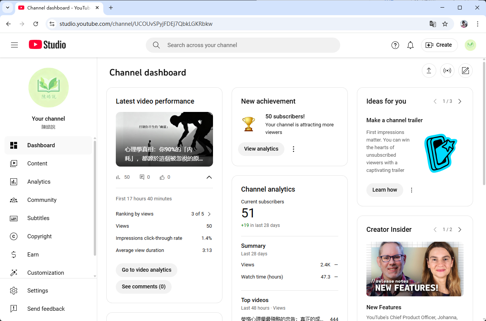Click the Go live broadcast icon
The height and width of the screenshot is (321, 486).
[x=447, y=71]
